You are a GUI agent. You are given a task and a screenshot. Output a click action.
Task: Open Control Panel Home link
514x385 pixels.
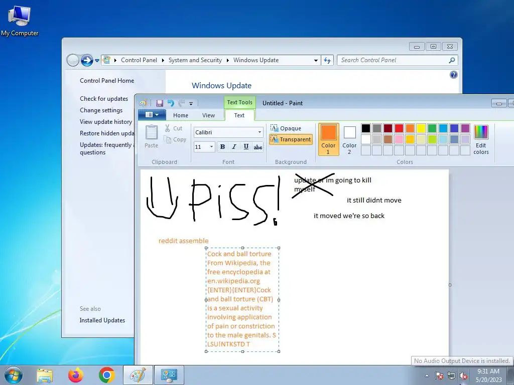coord(107,81)
